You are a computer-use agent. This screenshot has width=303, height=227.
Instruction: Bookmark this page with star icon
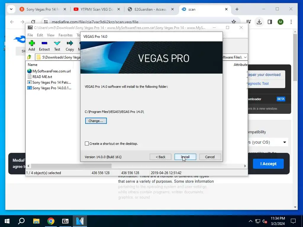point(234,22)
